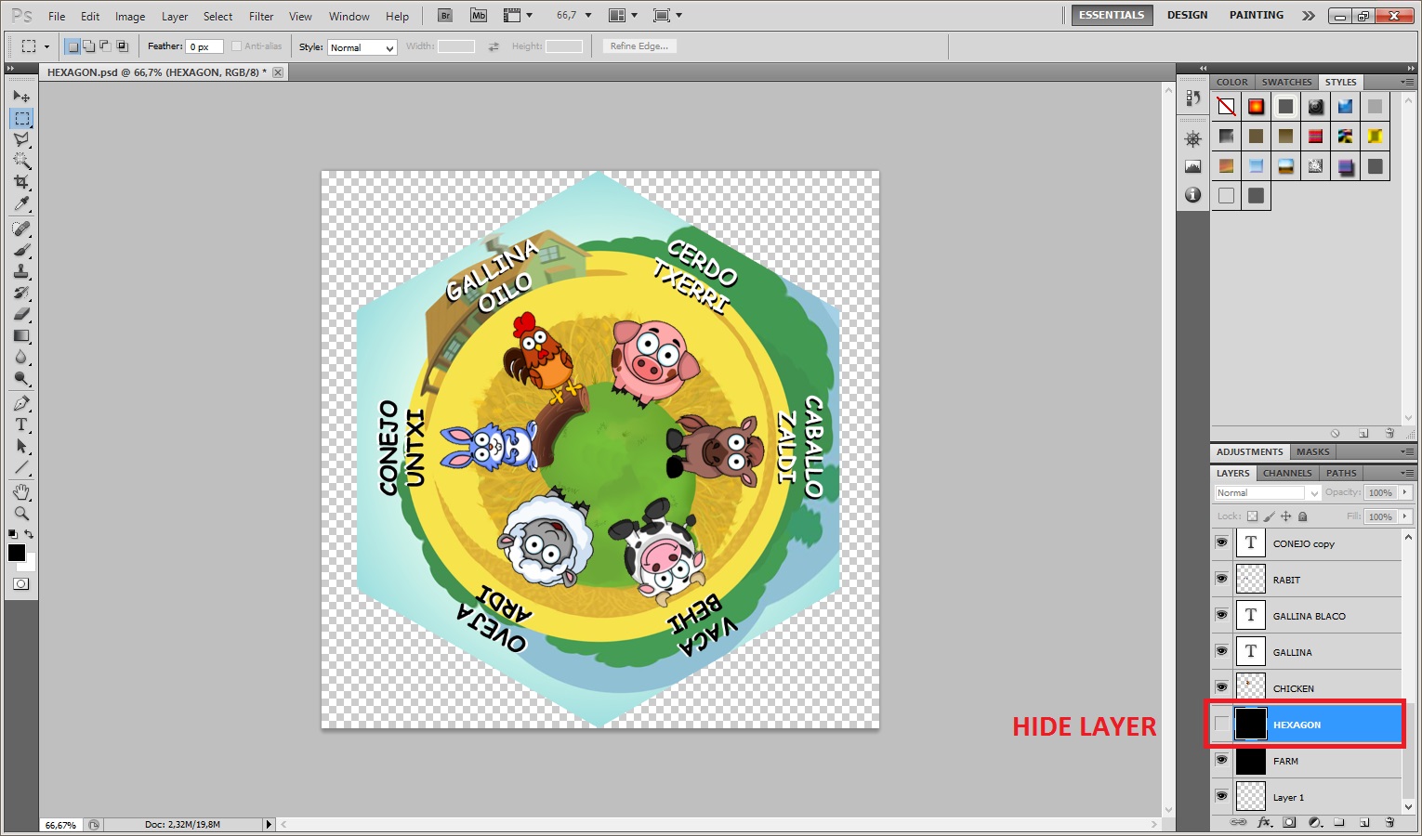Image resolution: width=1422 pixels, height=836 pixels.
Task: Launch Bridge from the application bar
Action: click(x=445, y=16)
